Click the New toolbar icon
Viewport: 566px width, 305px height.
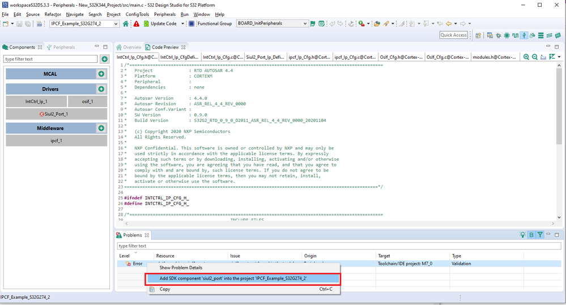point(6,24)
